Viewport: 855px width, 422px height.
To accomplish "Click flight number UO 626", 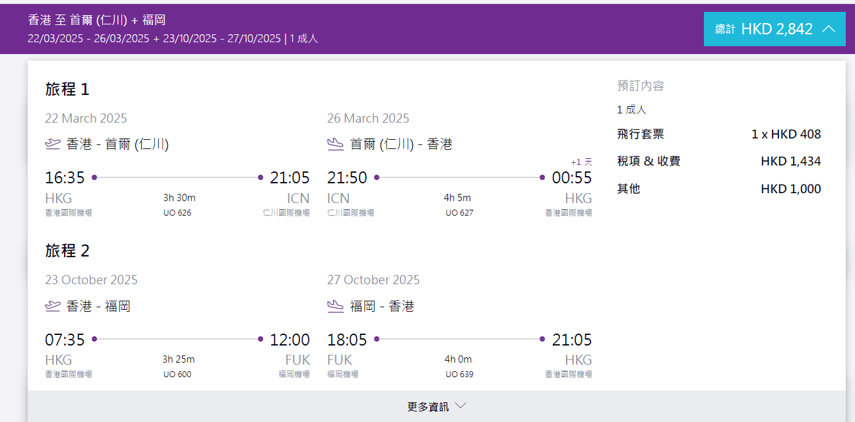I will pos(177,212).
